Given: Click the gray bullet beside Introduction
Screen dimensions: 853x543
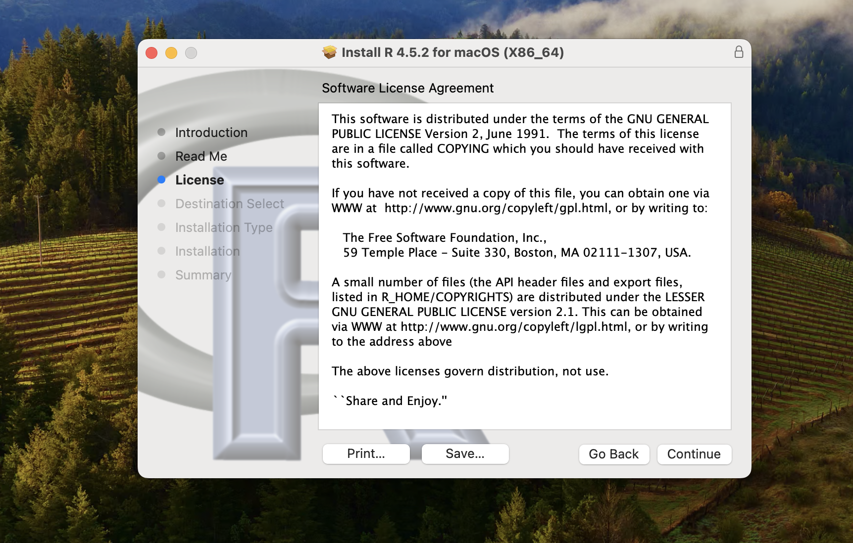Looking at the screenshot, I should tap(161, 132).
